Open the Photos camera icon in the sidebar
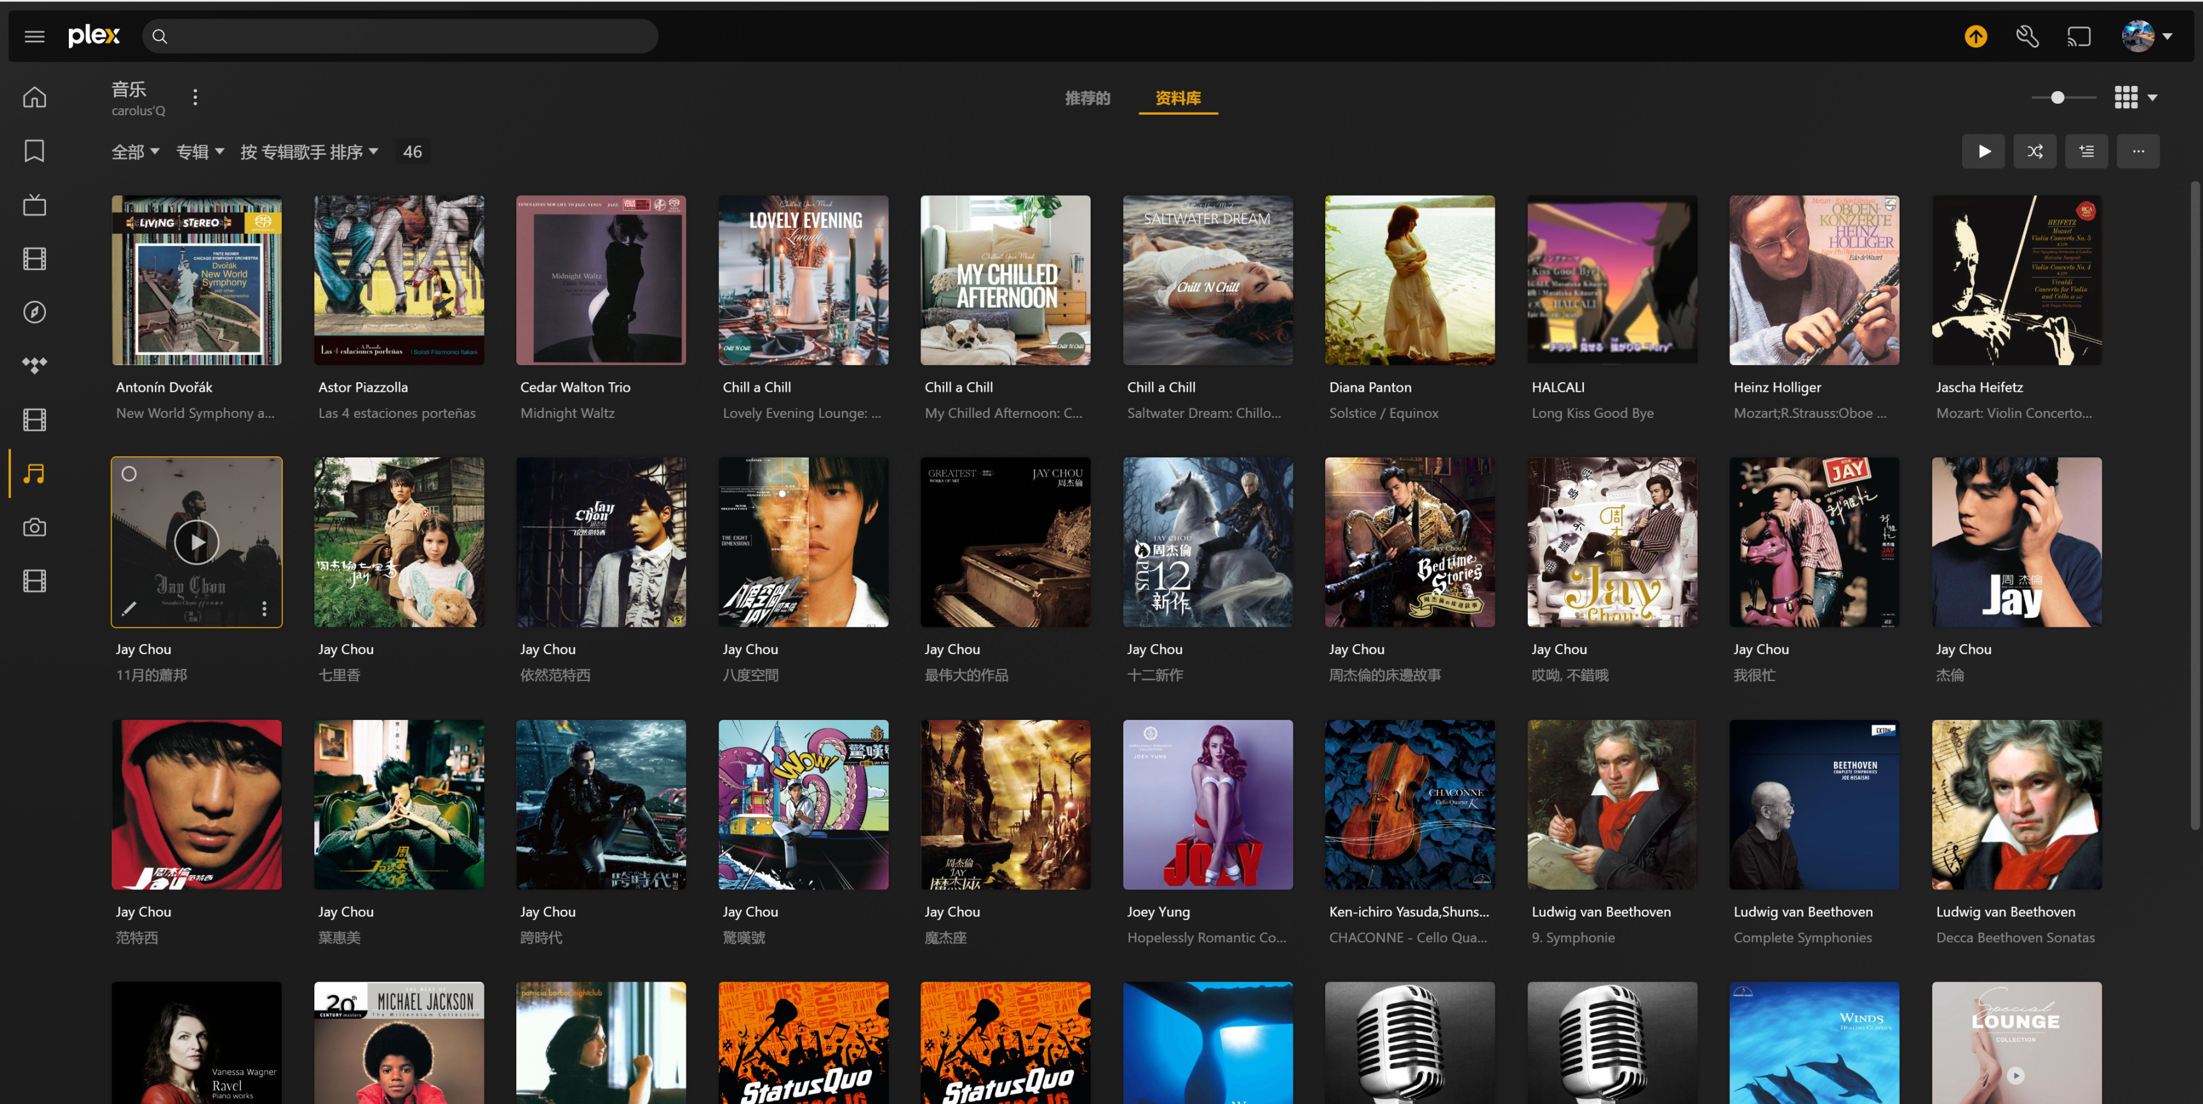 click(34, 527)
